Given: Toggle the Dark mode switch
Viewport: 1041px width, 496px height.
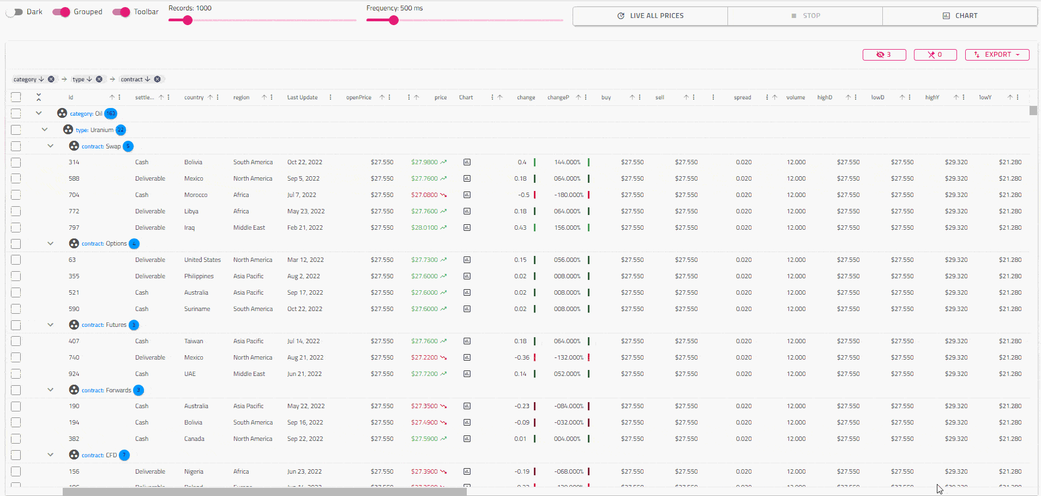Looking at the screenshot, I should pyautogui.click(x=15, y=12).
